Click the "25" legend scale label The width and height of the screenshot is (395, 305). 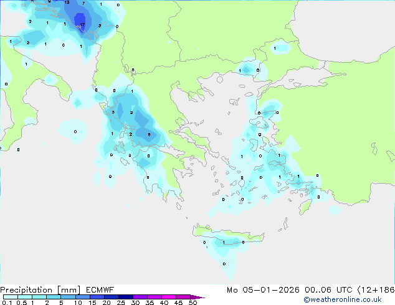coord(121,303)
